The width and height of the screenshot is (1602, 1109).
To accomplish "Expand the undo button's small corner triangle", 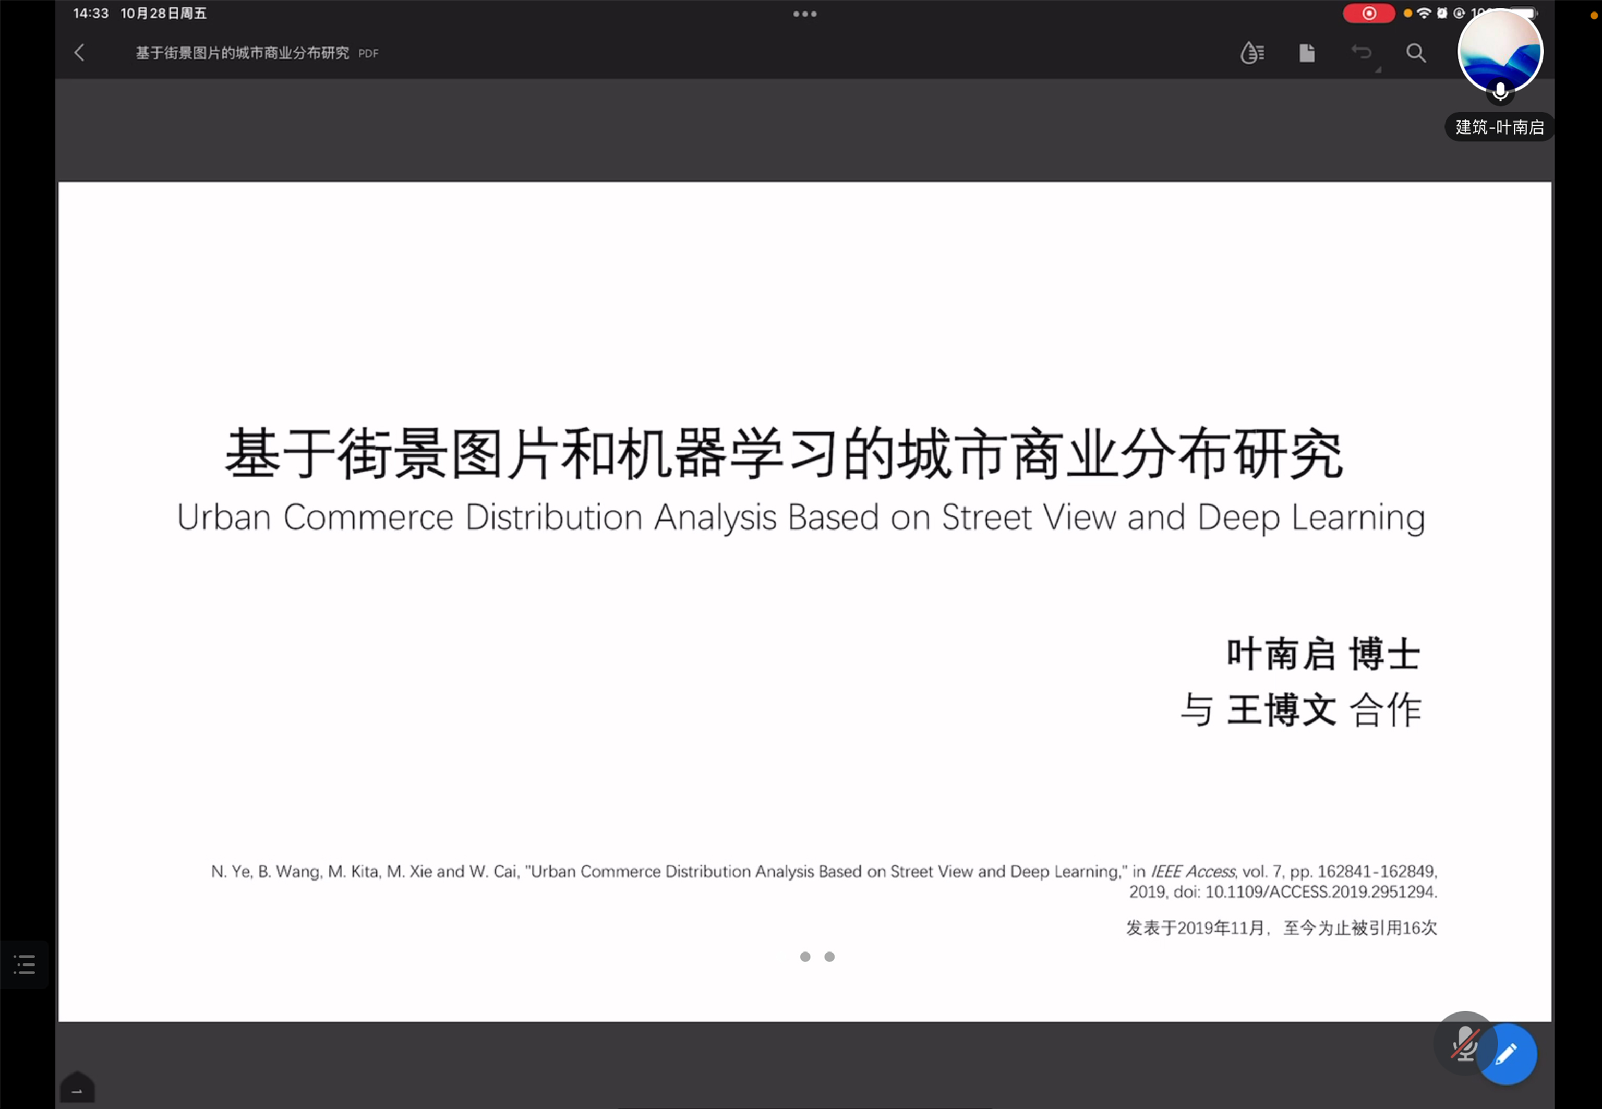I will click(x=1378, y=69).
